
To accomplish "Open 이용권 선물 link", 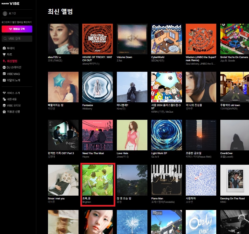I will [x=13, y=112].
